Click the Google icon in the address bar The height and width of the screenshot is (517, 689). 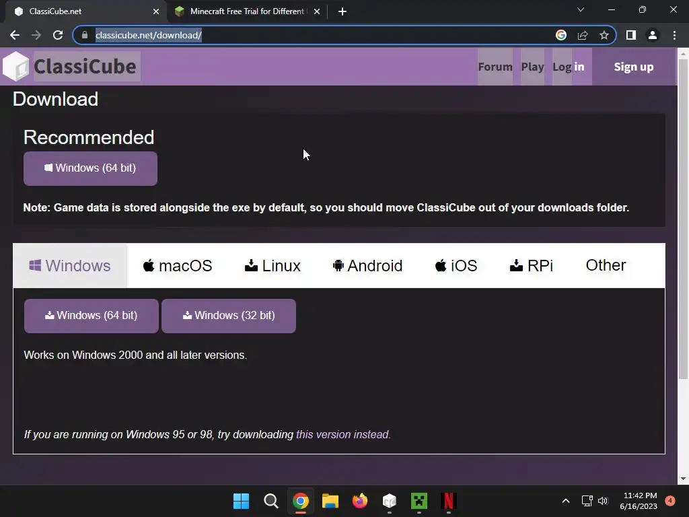561,35
